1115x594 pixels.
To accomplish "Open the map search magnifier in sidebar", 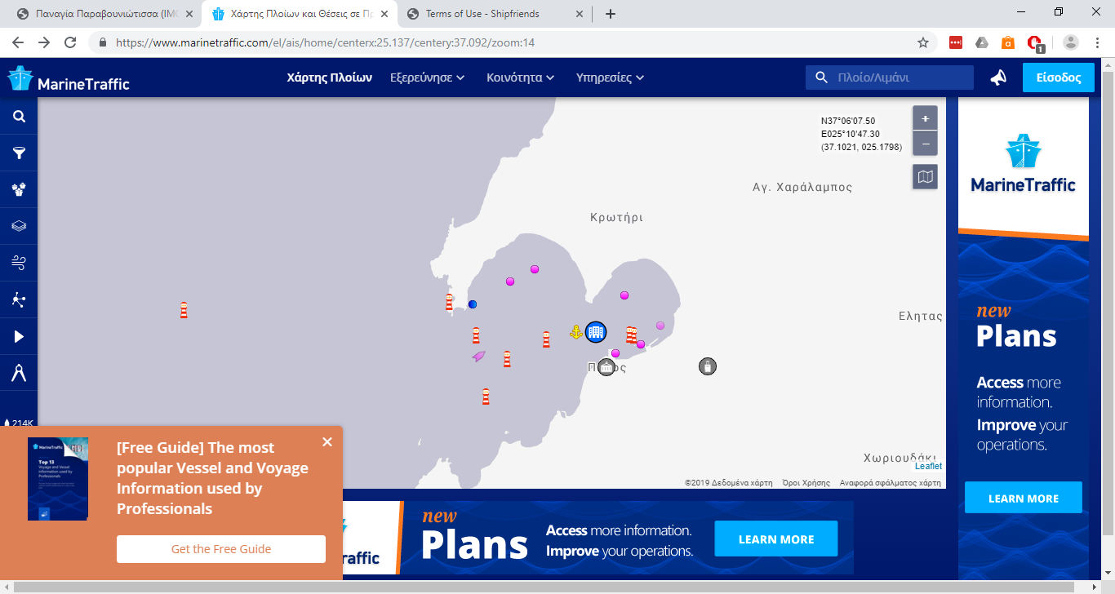I will [19, 117].
